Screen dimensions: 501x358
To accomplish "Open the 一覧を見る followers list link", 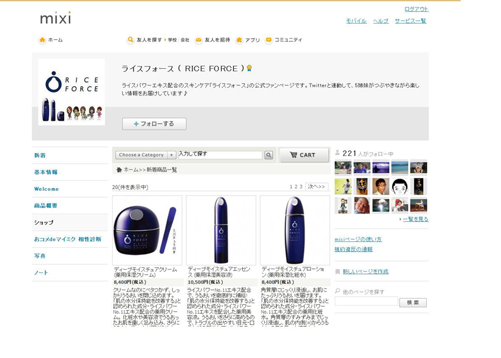I will pyautogui.click(x=415, y=219).
